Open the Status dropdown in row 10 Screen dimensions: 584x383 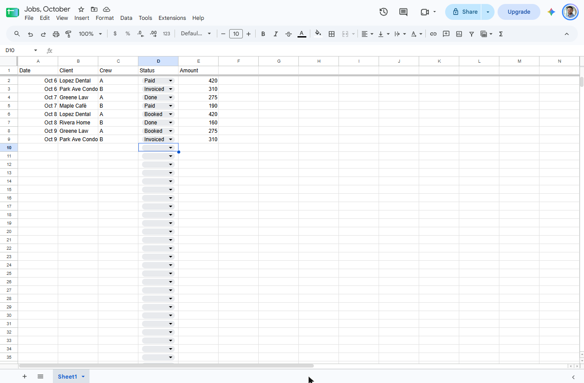click(171, 147)
